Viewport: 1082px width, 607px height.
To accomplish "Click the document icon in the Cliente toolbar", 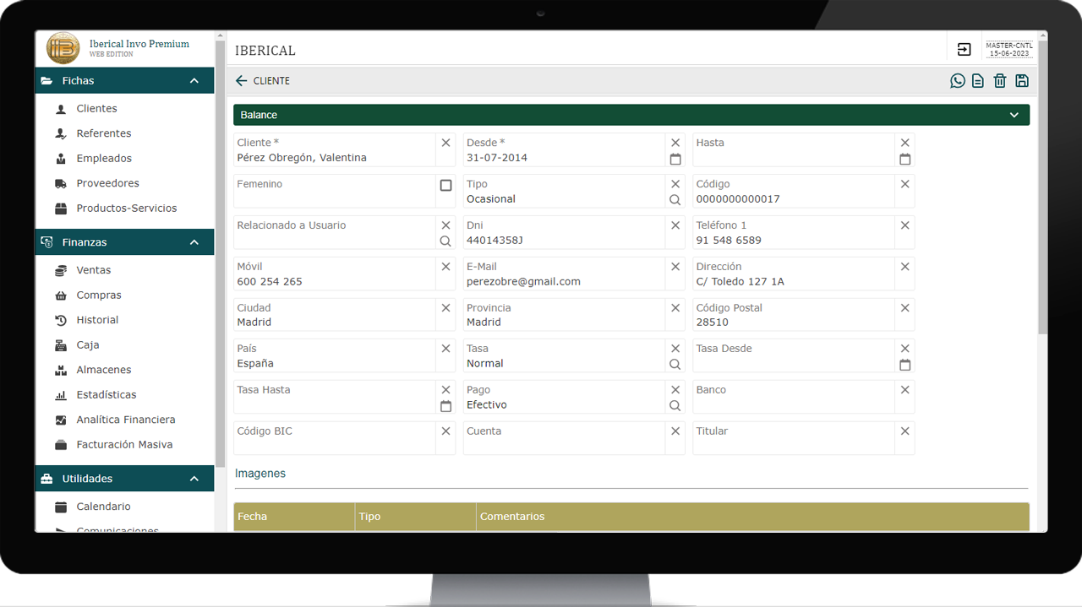I will click(x=978, y=81).
